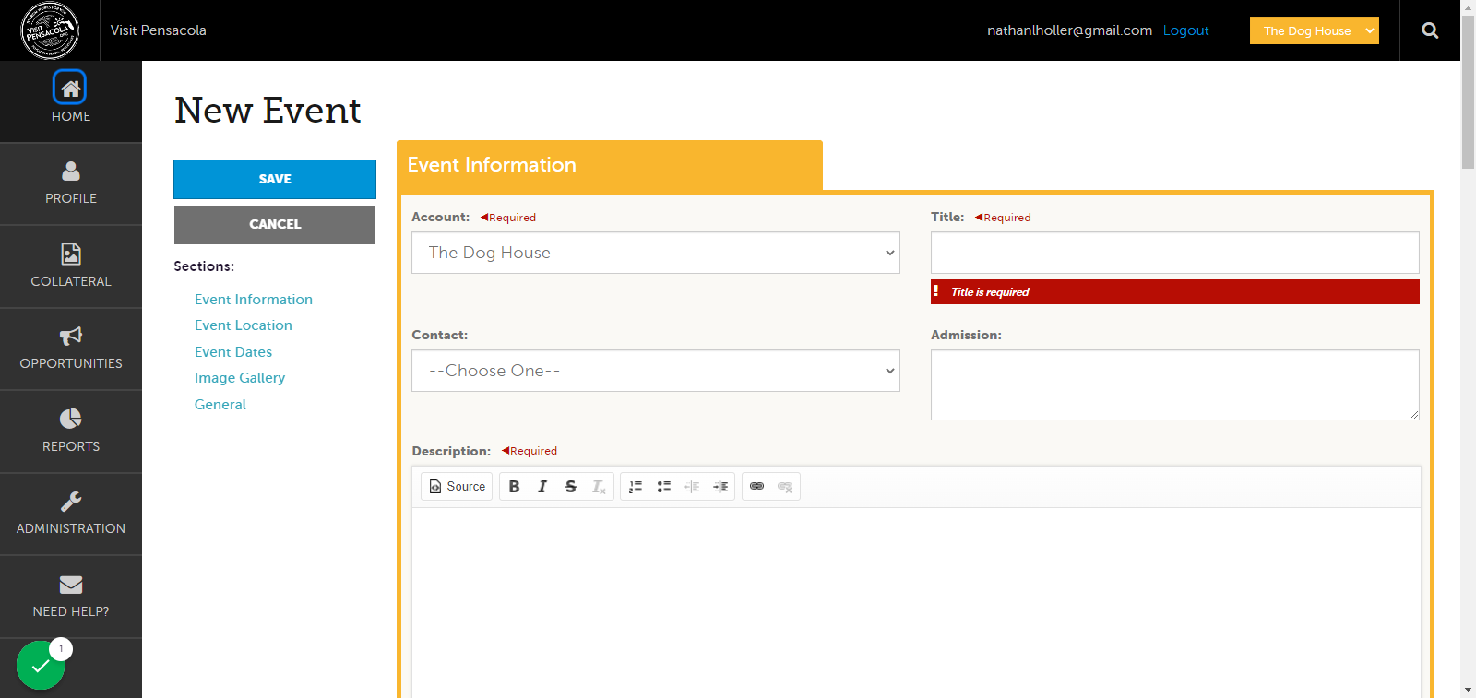Viewport: 1476px width, 698px height.
Task: Open Administration wrench icon
Action: (71, 501)
